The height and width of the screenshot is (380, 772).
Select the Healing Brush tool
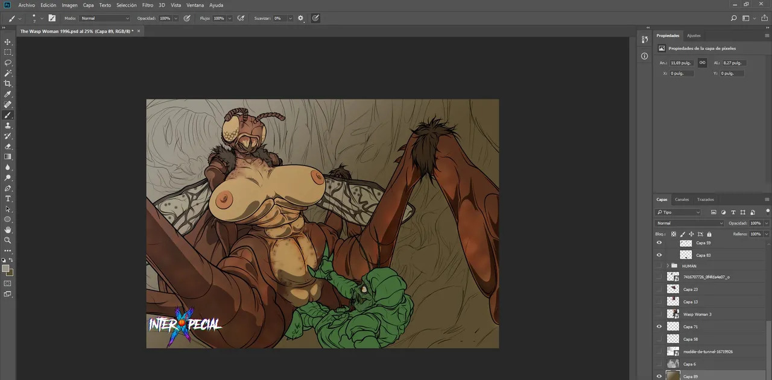click(8, 105)
